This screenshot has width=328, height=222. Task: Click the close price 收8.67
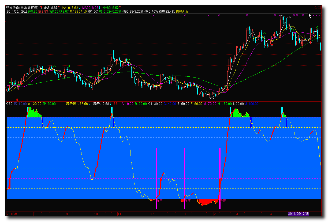(x=64, y=12)
